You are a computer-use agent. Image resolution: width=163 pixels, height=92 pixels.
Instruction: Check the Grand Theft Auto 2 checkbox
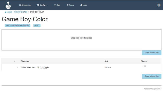(x=145, y=66)
